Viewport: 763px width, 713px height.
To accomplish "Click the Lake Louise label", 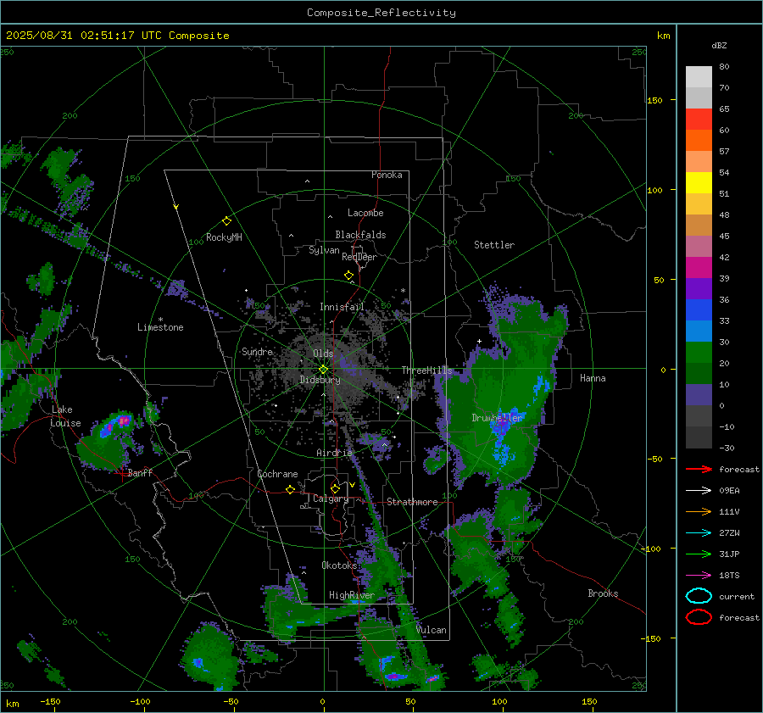I will pos(65,416).
